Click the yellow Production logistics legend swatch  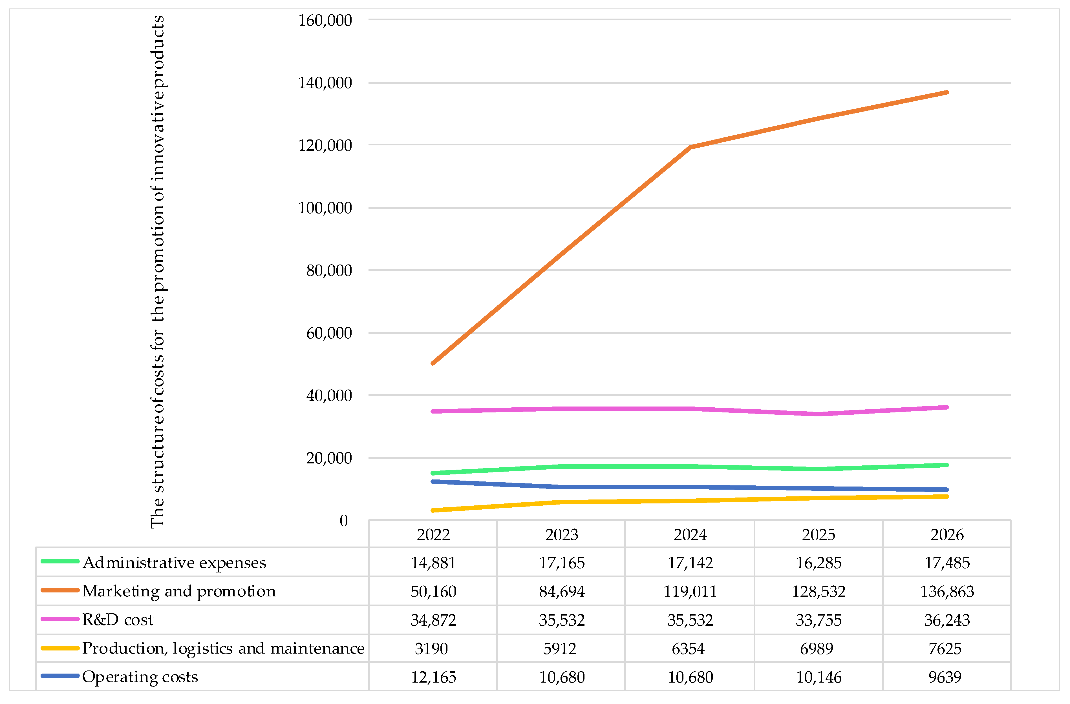(60, 648)
